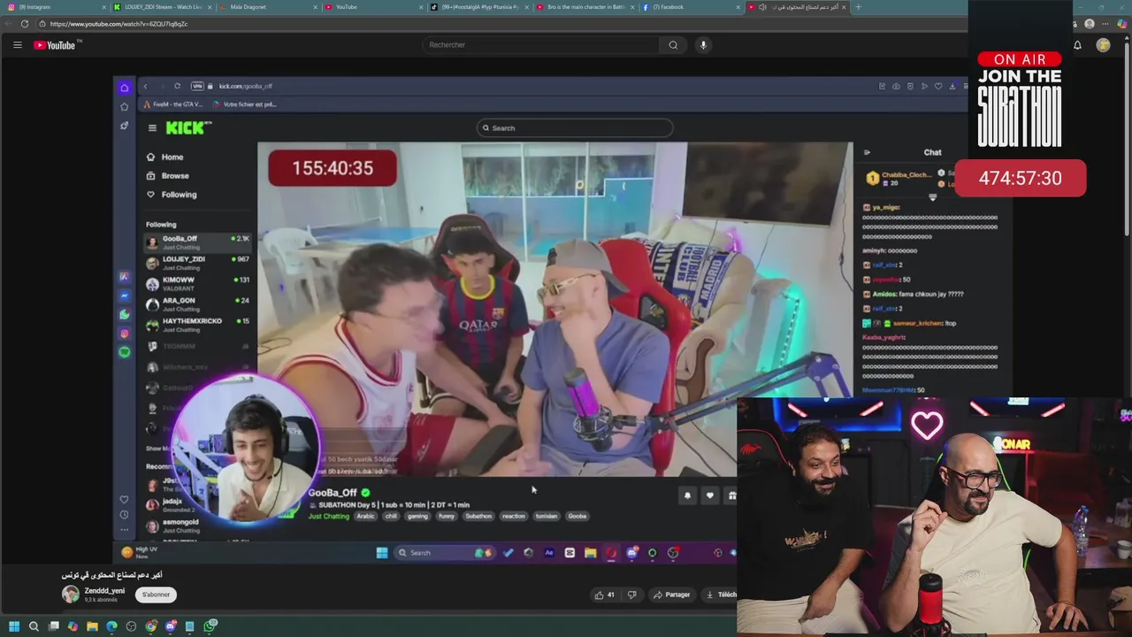Click the Subathon stream tag

pyautogui.click(x=478, y=516)
